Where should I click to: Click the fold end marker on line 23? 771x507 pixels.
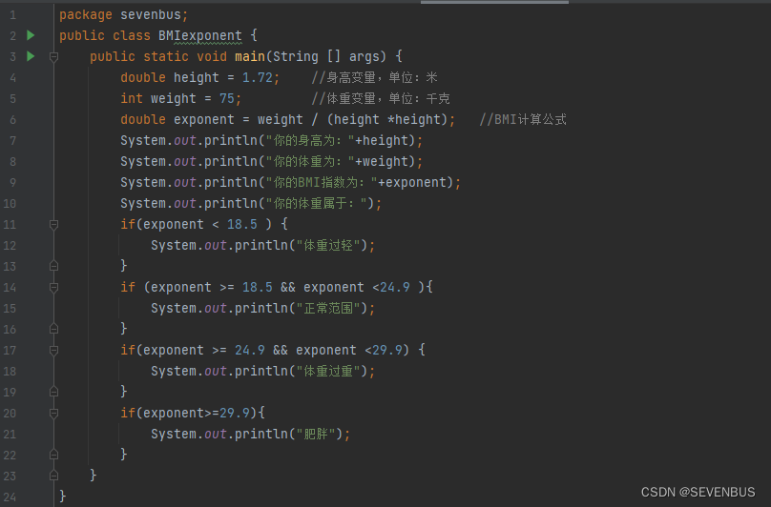point(53,476)
